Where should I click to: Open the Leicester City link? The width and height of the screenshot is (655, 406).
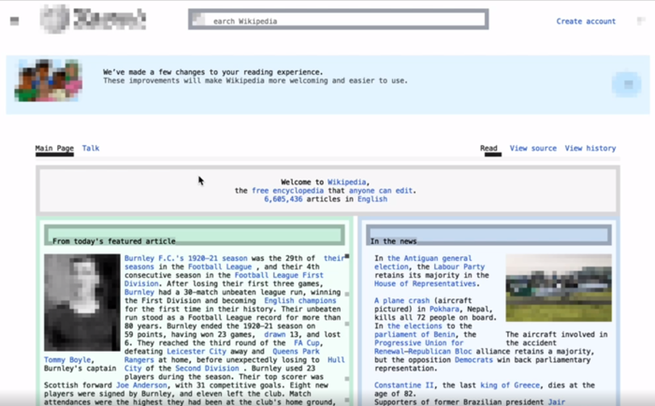click(x=196, y=352)
